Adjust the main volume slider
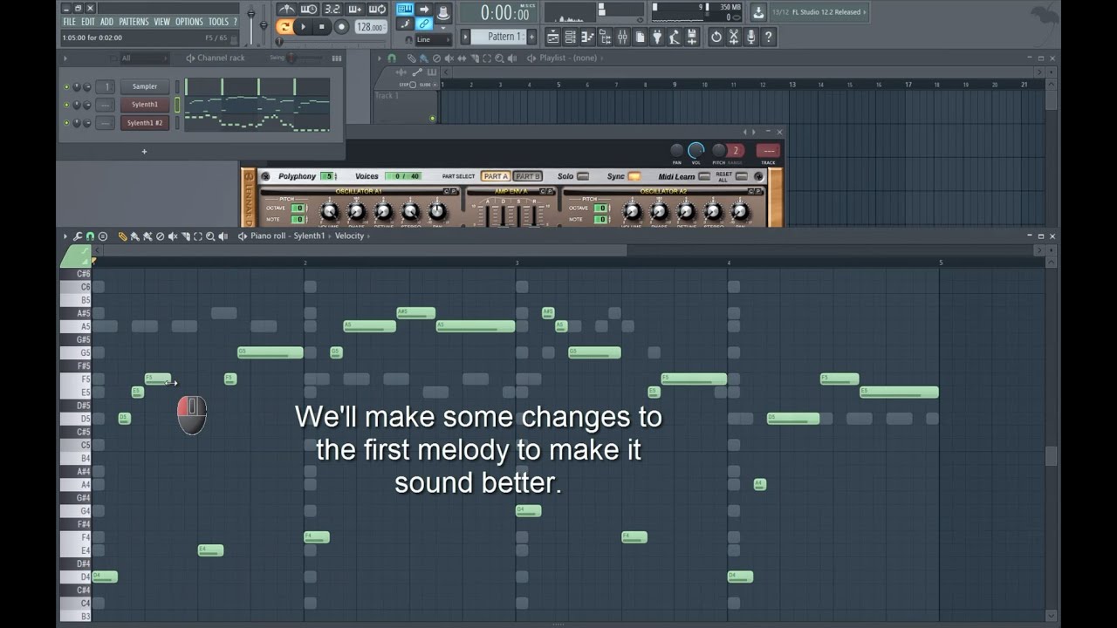Viewport: 1117px width, 628px height. pos(250,24)
